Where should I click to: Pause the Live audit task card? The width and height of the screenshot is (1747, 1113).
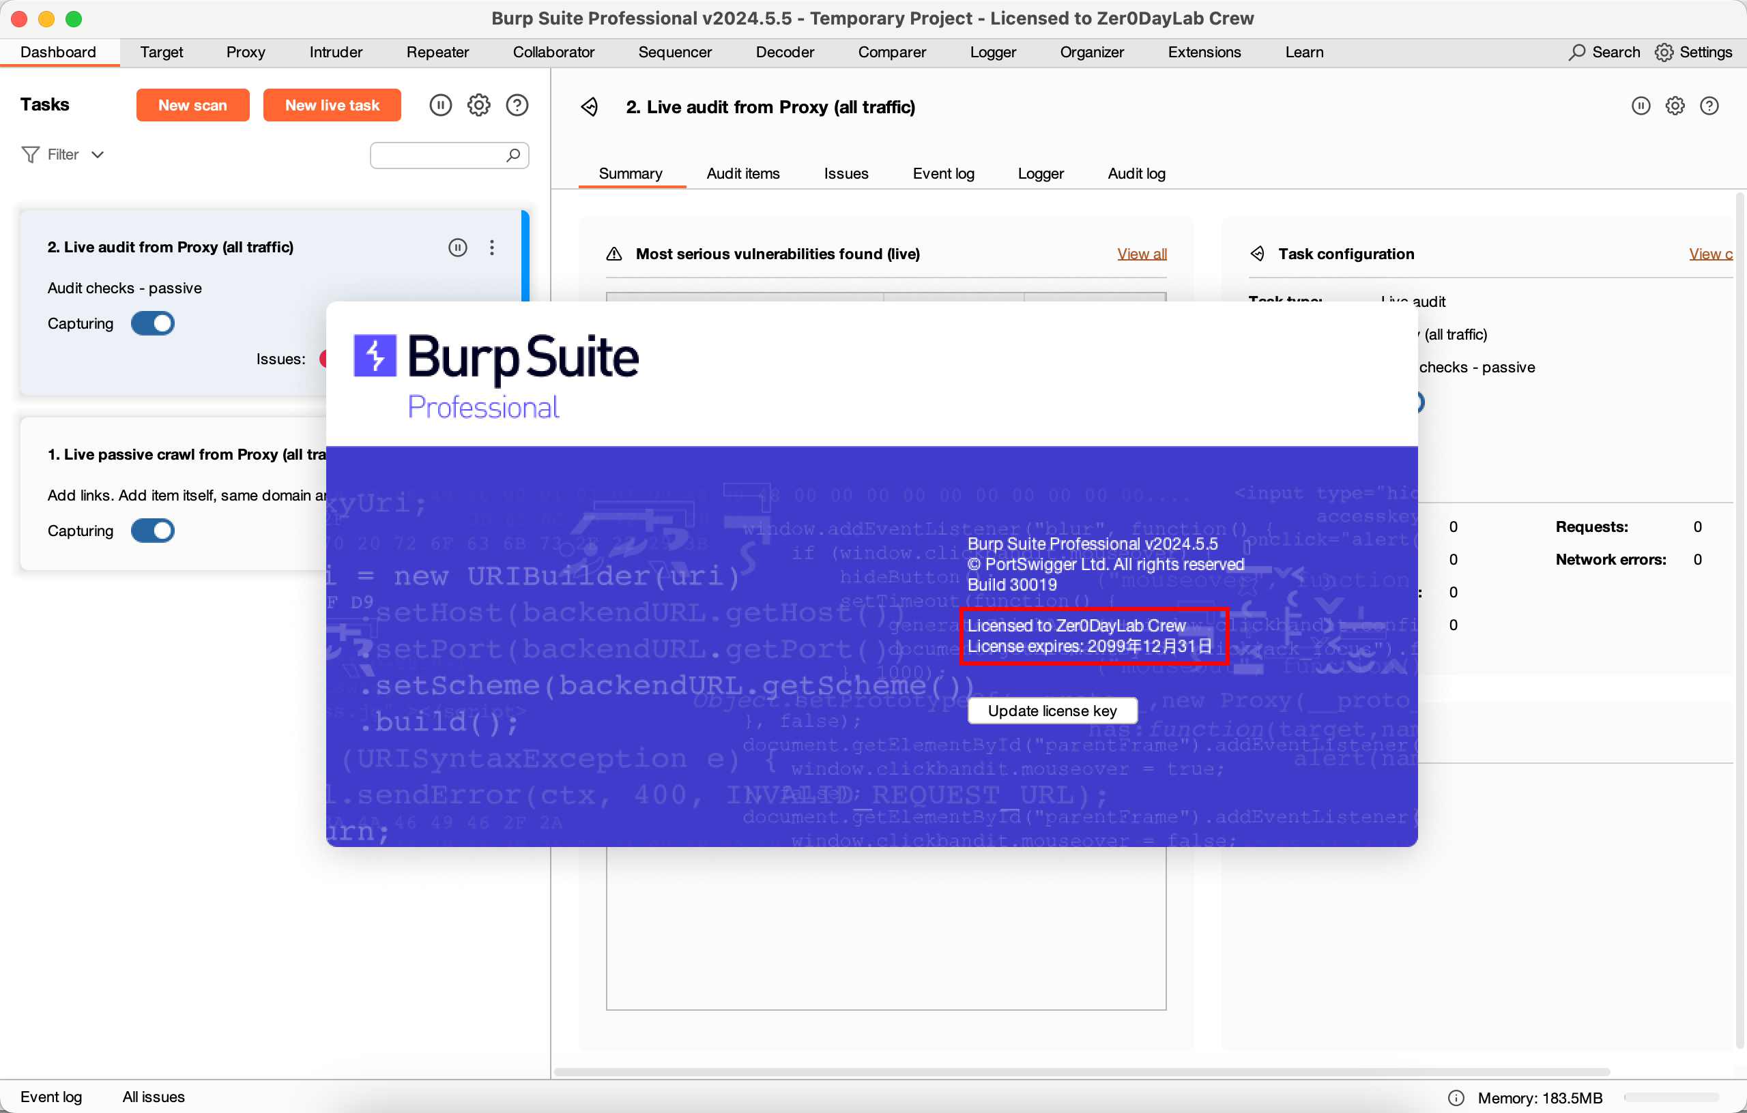click(x=458, y=248)
